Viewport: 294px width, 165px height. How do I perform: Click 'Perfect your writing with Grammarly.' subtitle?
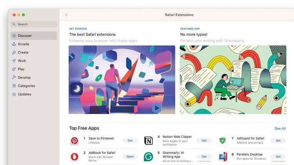coord(212,41)
